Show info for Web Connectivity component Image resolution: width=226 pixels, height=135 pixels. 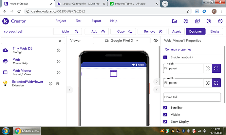tap(59, 61)
